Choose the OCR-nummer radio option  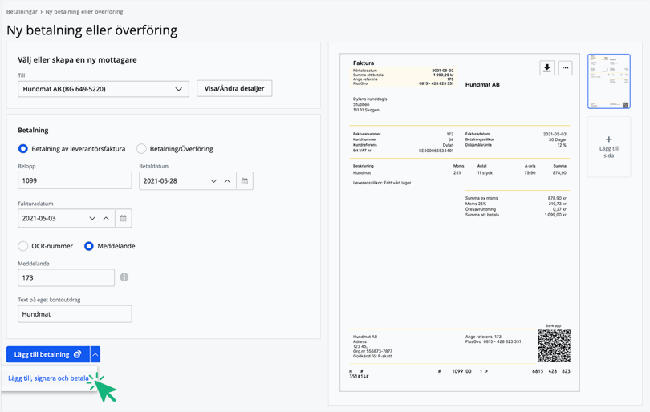[23, 246]
